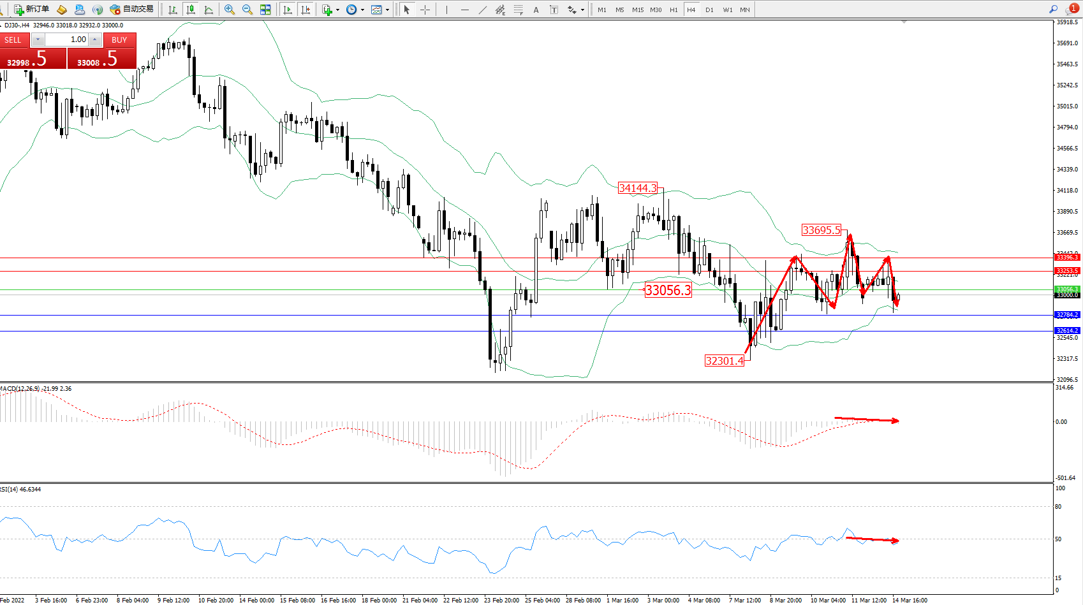Click the SELL button
The width and height of the screenshot is (1083, 605).
coord(13,40)
